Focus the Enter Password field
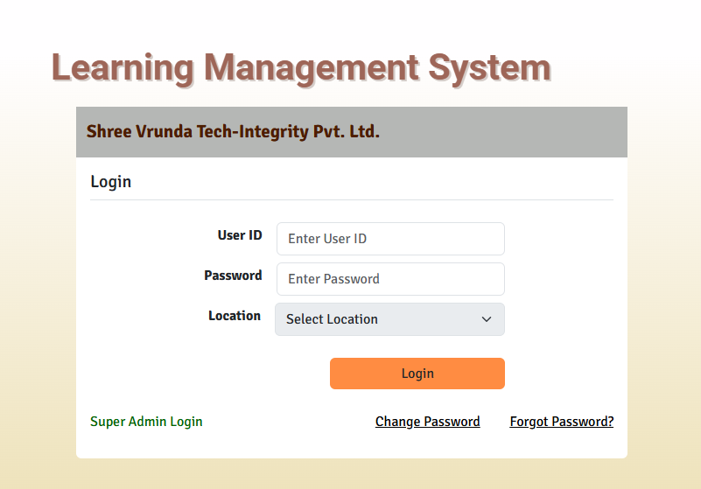 [x=390, y=279]
